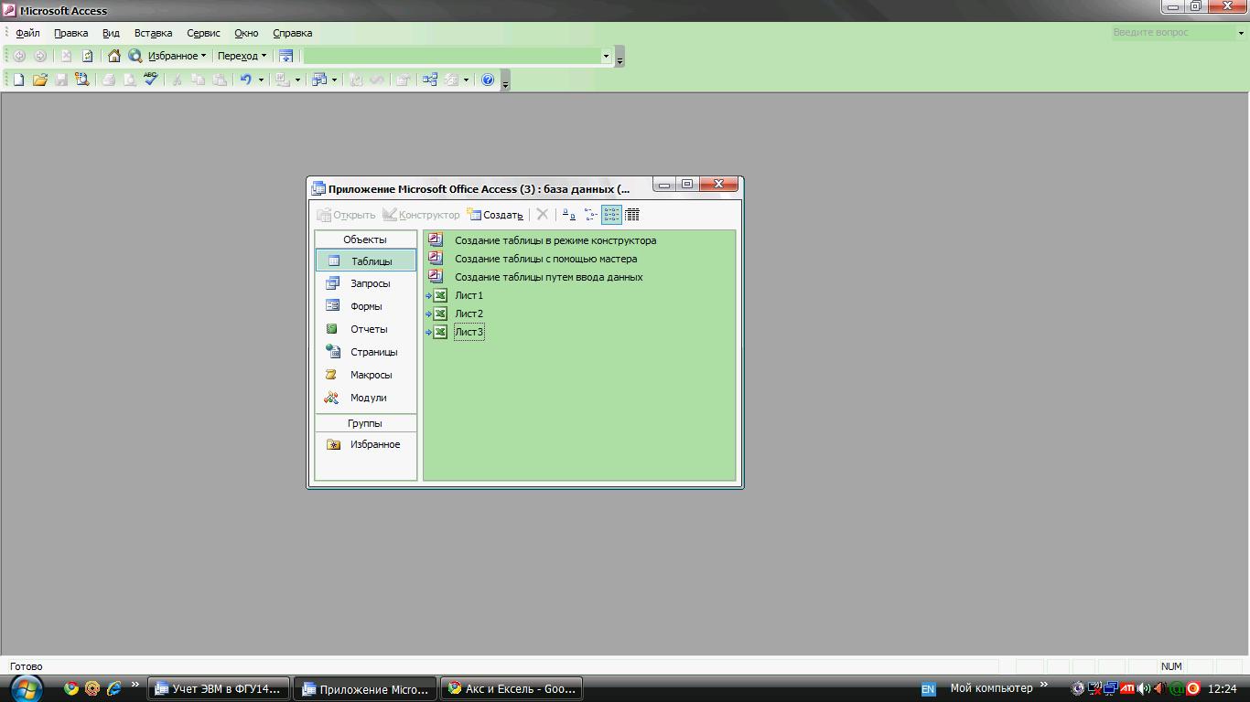This screenshot has width=1250, height=702.
Task: Select Создание таблицы путем ввода данных
Action: (x=548, y=277)
